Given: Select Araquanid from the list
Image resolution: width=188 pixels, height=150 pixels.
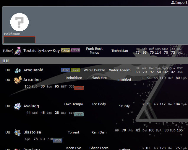Looking at the screenshot, I should 33,70.
